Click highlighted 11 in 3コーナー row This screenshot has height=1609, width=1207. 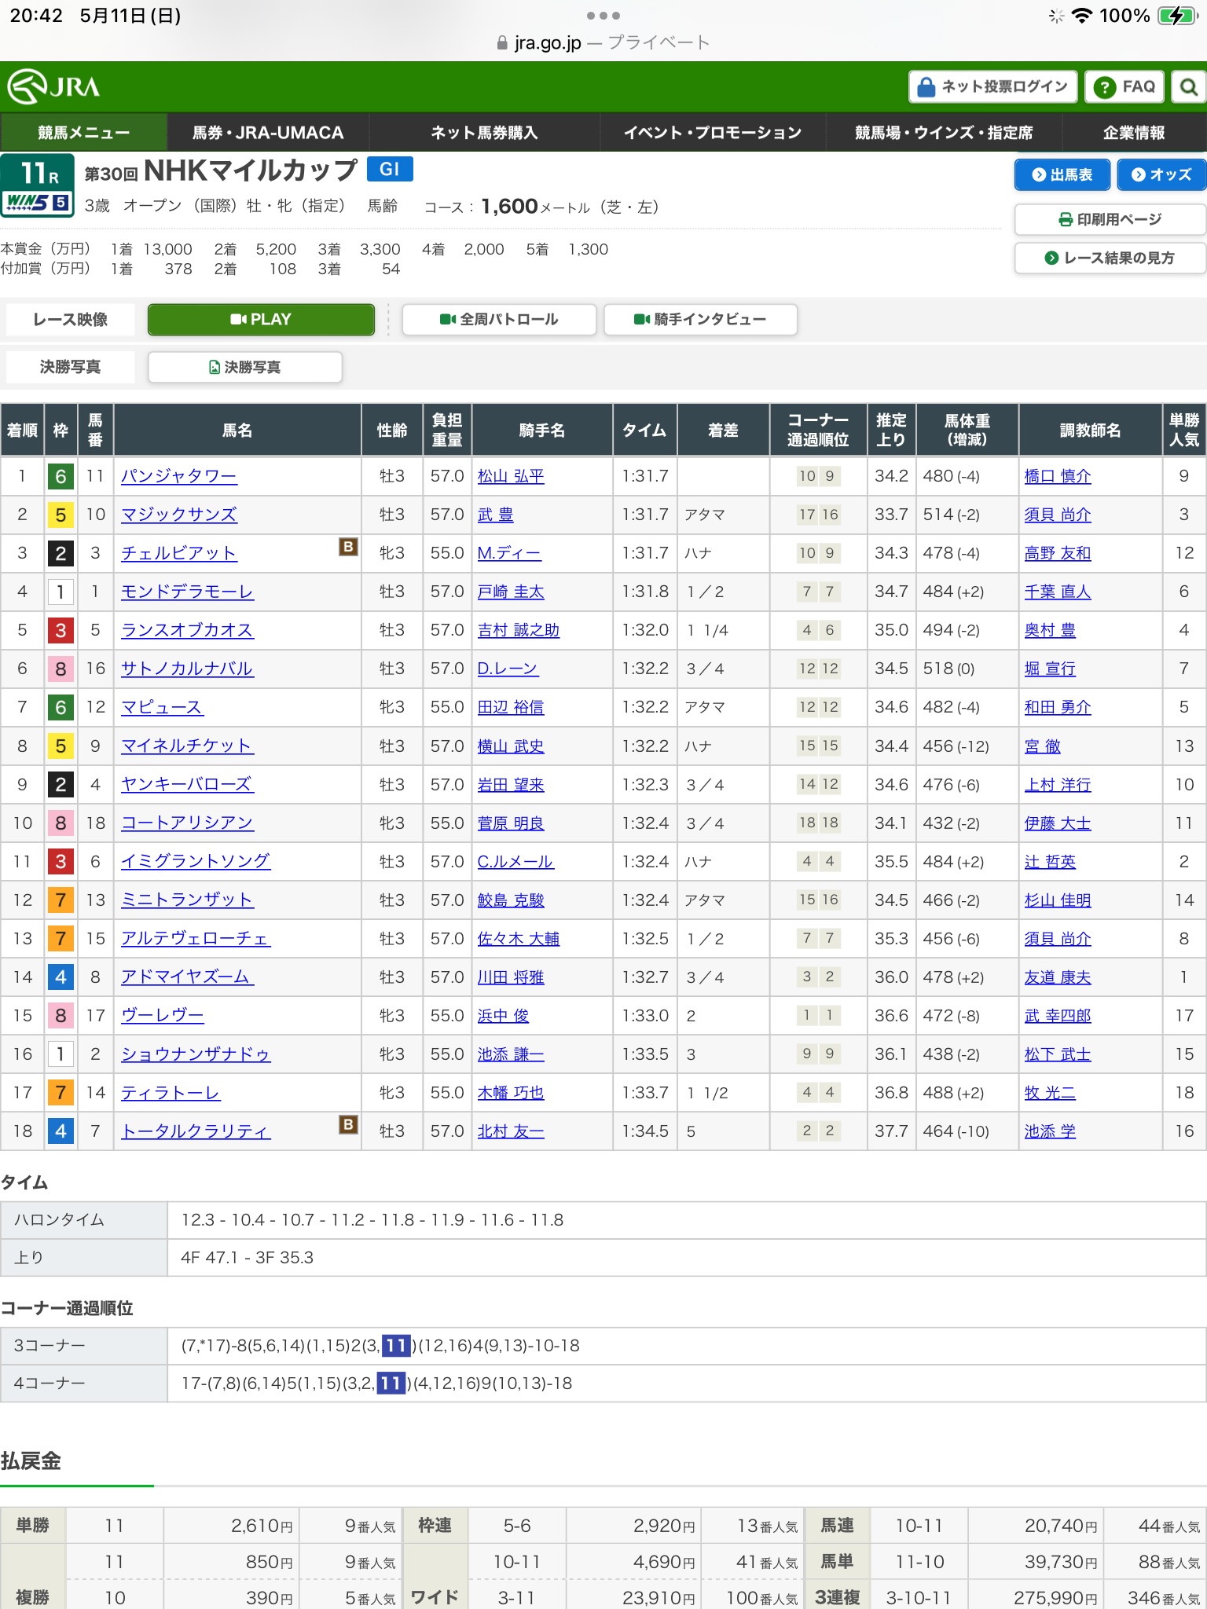pos(396,1346)
